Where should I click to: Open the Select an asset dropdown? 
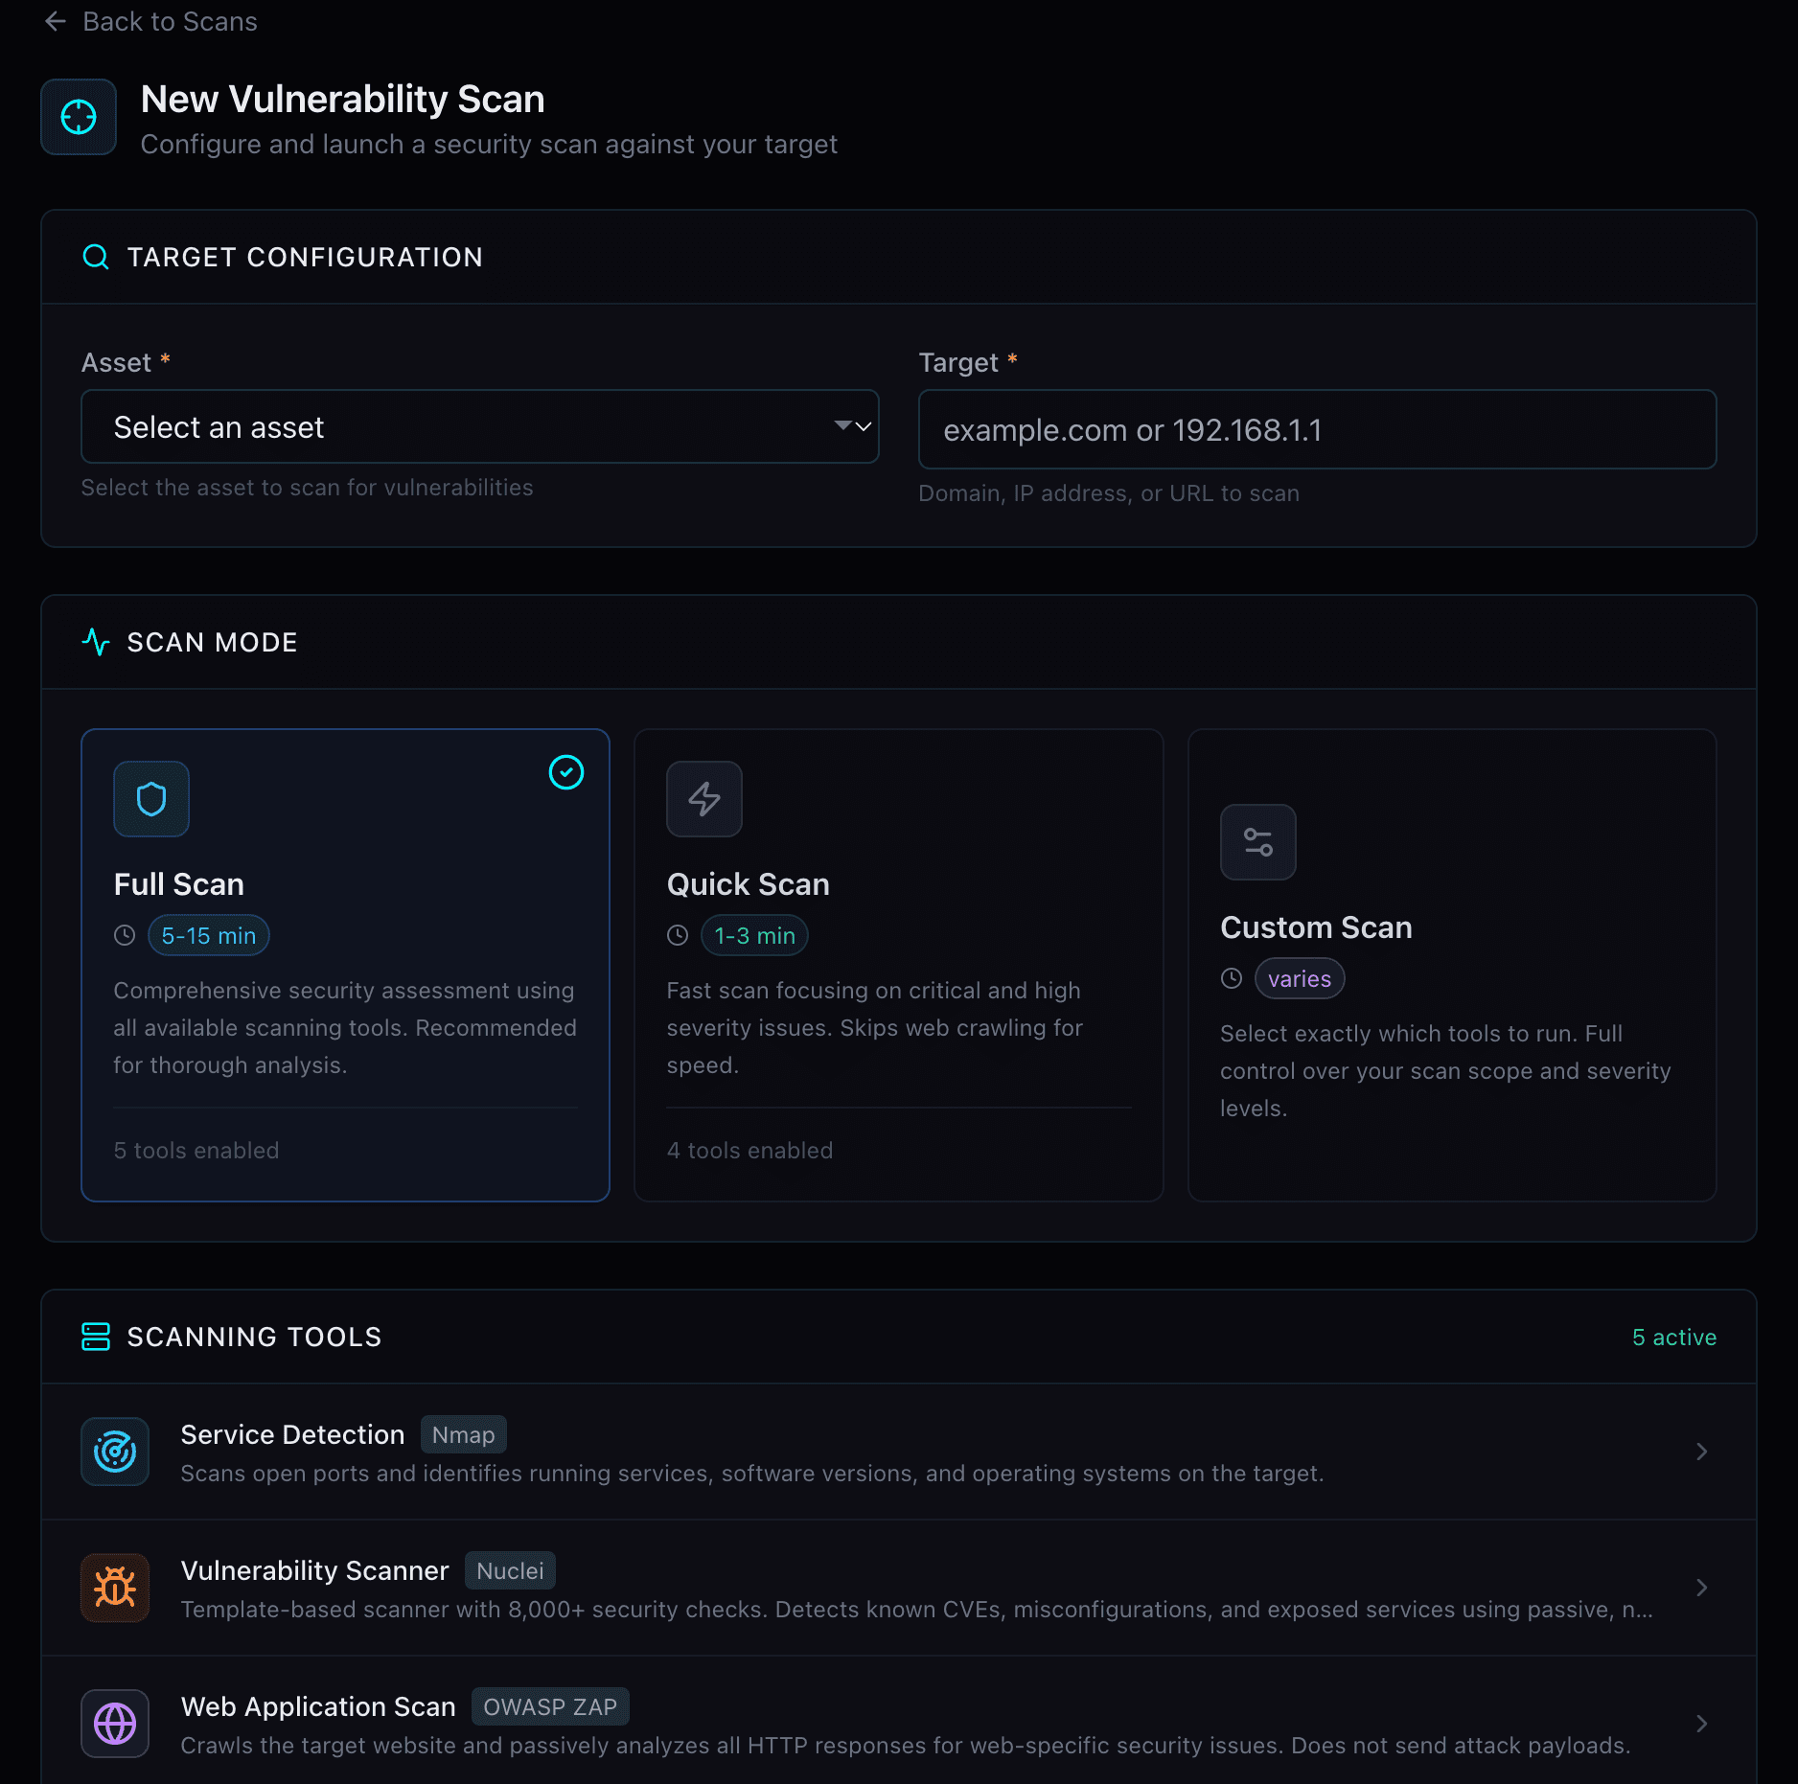[479, 426]
